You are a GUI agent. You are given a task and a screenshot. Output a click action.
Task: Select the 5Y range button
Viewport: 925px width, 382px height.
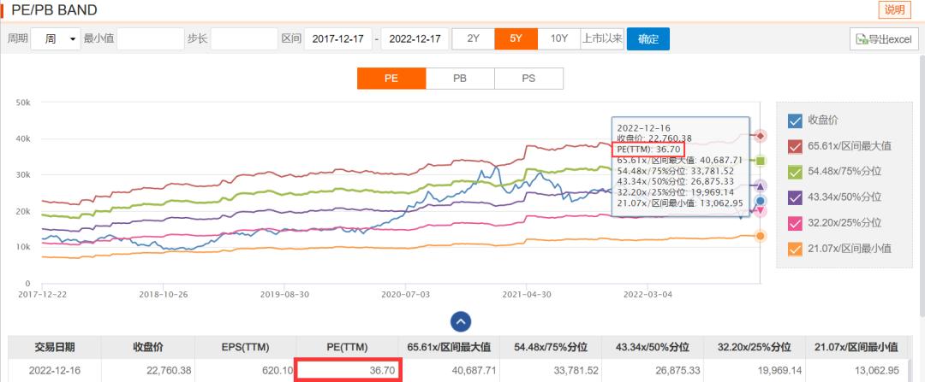[x=516, y=38]
